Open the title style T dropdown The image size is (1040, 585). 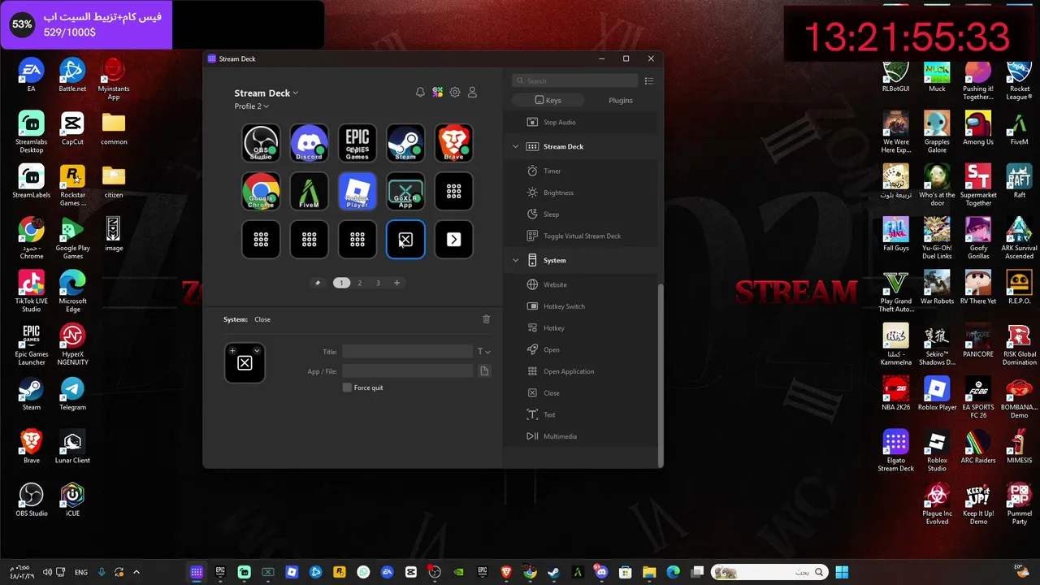click(x=484, y=352)
